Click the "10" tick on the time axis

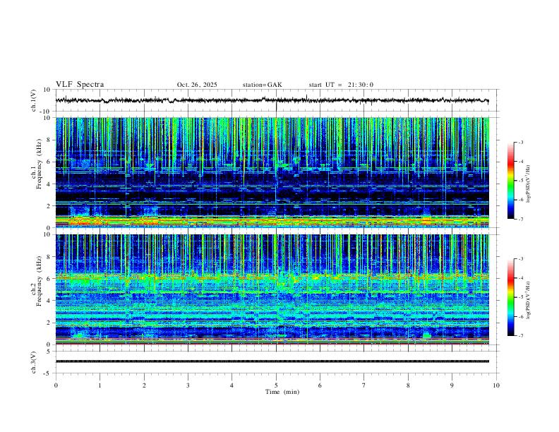[496, 385]
